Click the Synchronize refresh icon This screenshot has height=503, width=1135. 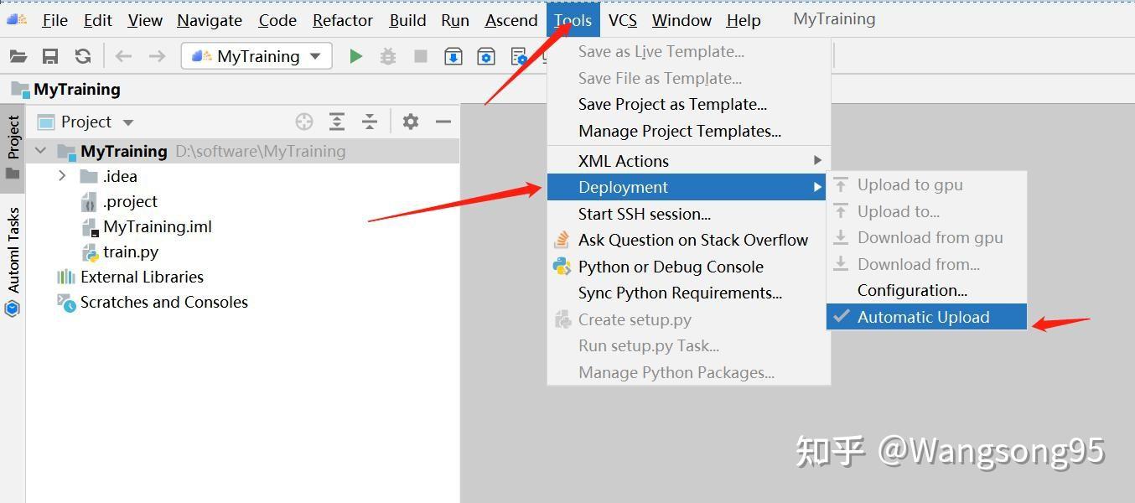pos(82,56)
